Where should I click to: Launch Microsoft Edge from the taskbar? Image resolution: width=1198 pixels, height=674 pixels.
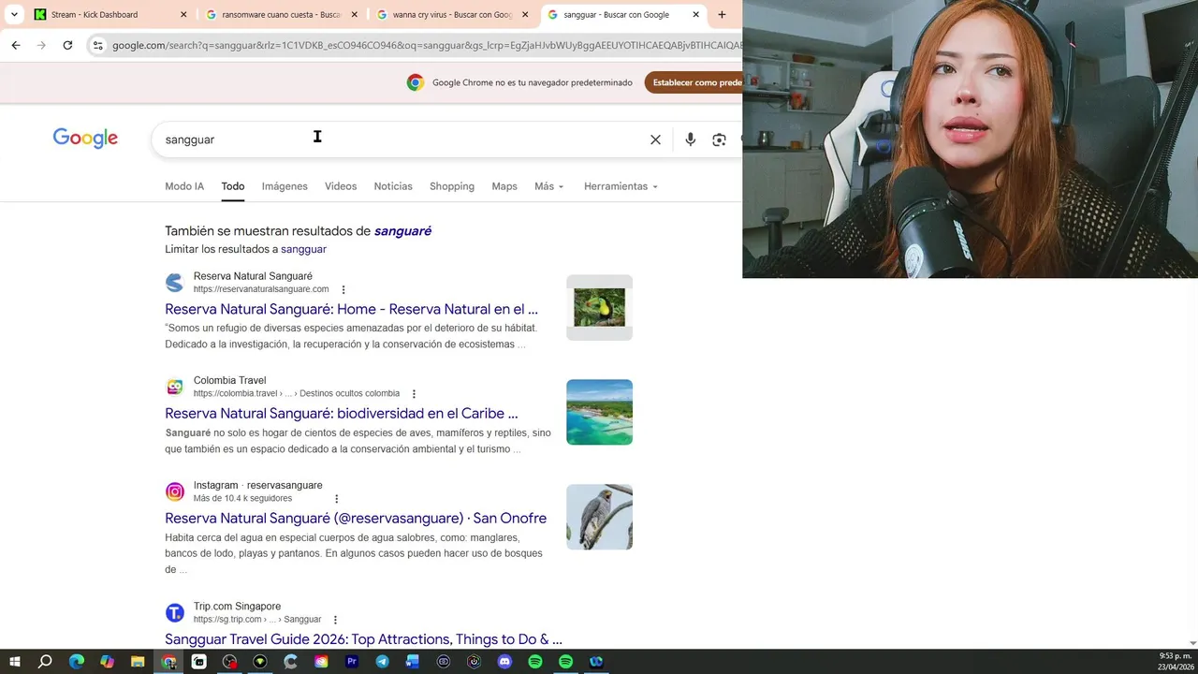point(77,662)
